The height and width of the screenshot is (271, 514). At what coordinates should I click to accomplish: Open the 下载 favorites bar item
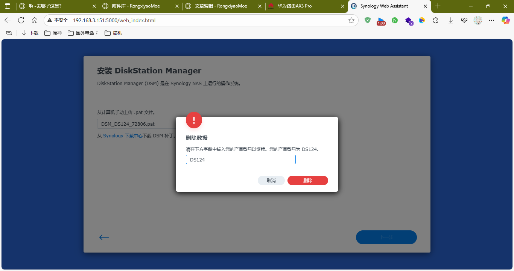tap(30, 33)
